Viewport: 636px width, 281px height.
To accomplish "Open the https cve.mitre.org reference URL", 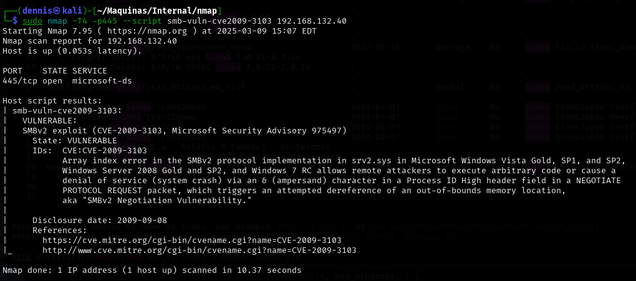I will (191, 240).
